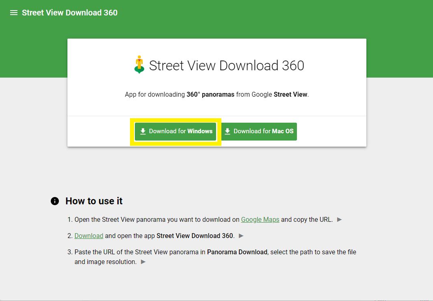This screenshot has height=301, width=433.
Task: Click bold Street View Download 360 in step 2
Action: point(195,236)
